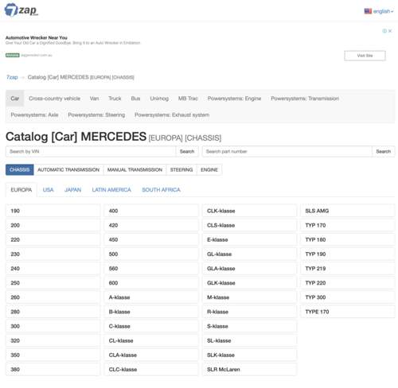
Task: Switch to the EUROPA tab
Action: tap(21, 190)
